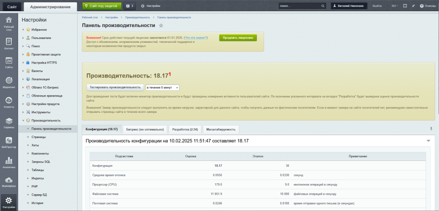
Task: Expand Индексы subtree item
Action: point(28,178)
